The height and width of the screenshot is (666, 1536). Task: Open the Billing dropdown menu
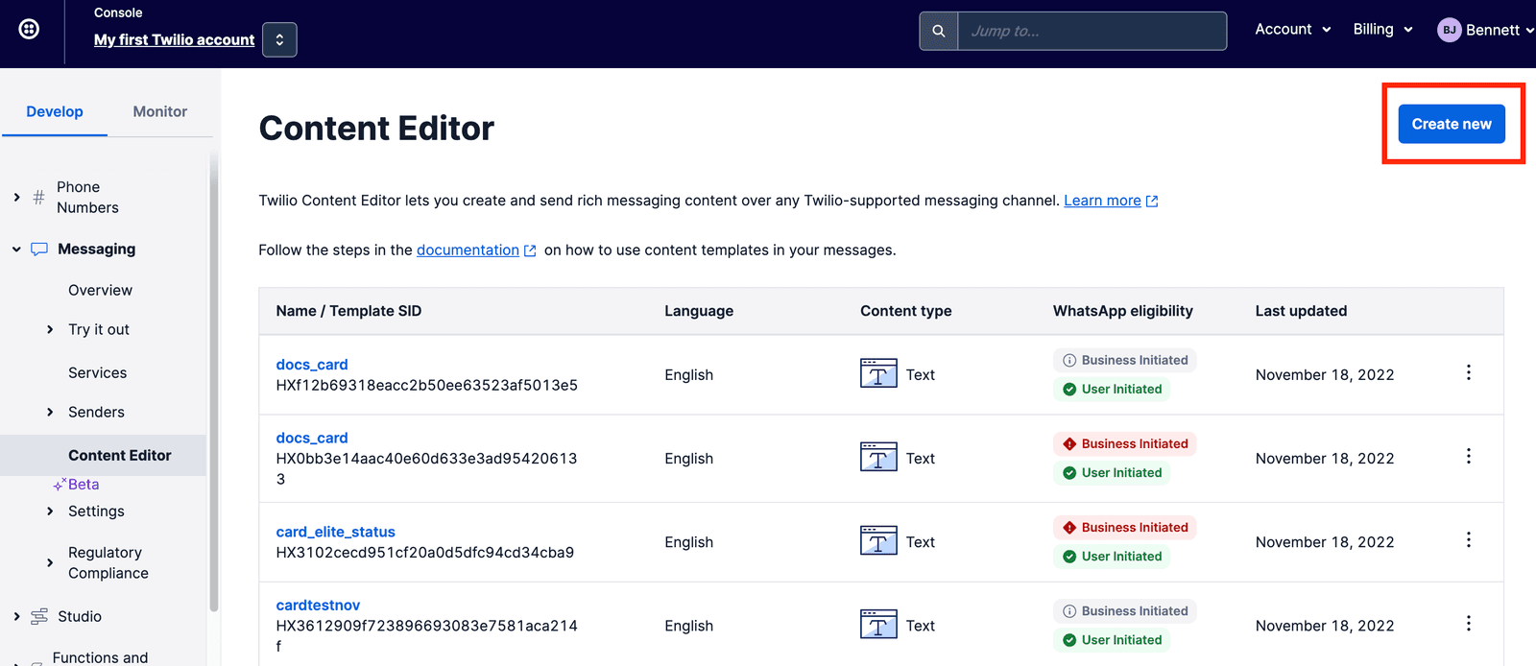tap(1382, 30)
